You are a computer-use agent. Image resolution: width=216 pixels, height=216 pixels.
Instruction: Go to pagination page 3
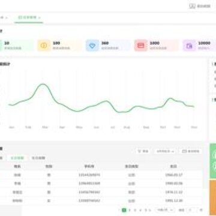click(135, 210)
